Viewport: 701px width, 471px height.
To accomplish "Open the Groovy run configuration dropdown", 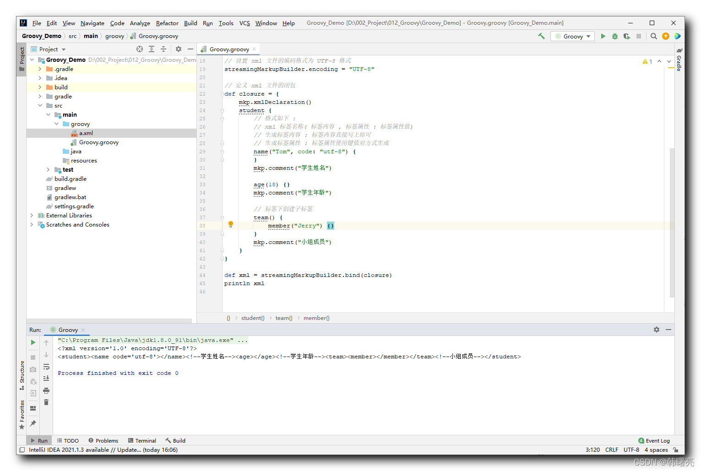I will click(x=573, y=36).
